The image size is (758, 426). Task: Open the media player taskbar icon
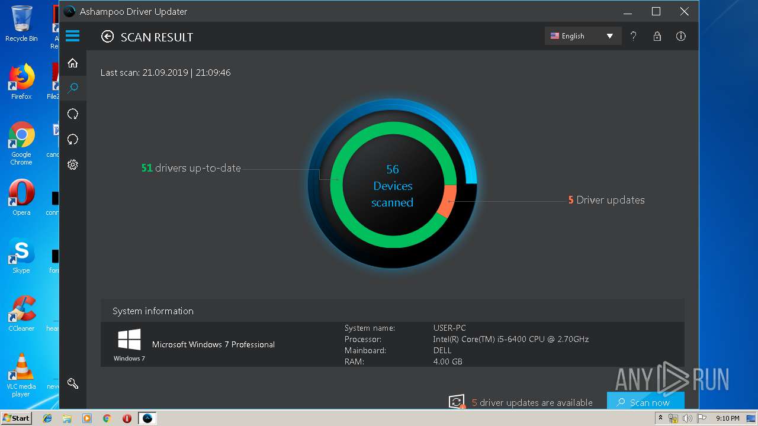(87, 418)
